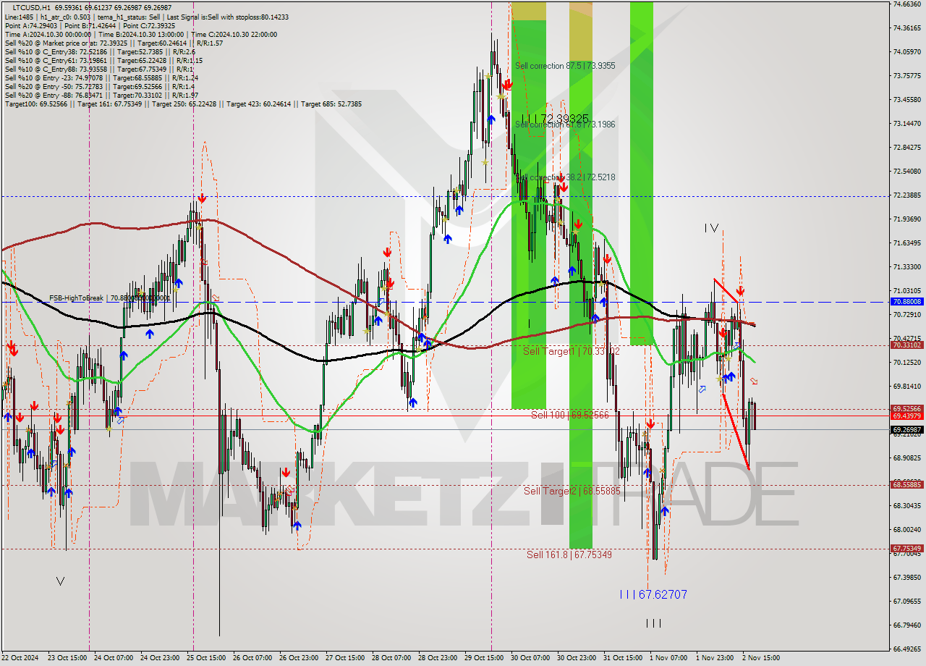Click '29 Oct 15:00' on the time axis
926x666 pixels.
484,658
